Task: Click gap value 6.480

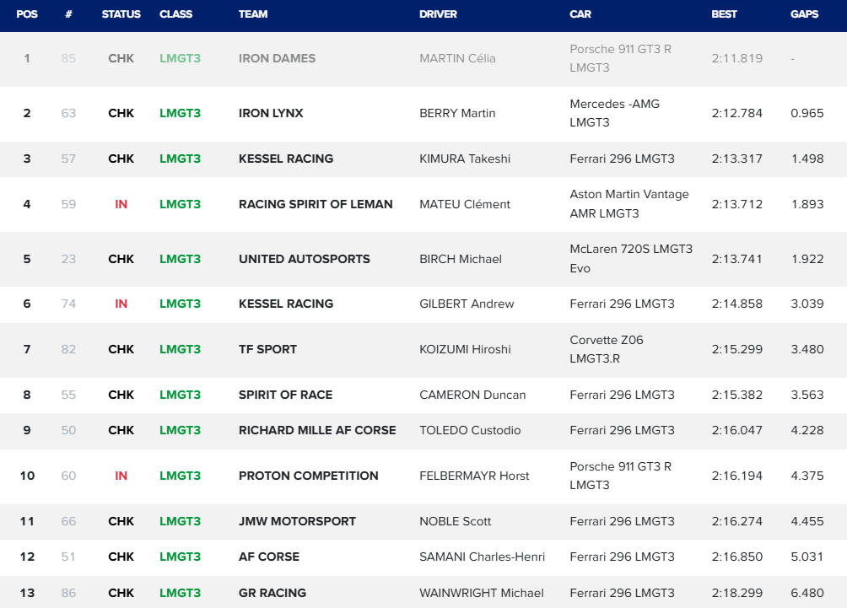Action: click(x=807, y=593)
